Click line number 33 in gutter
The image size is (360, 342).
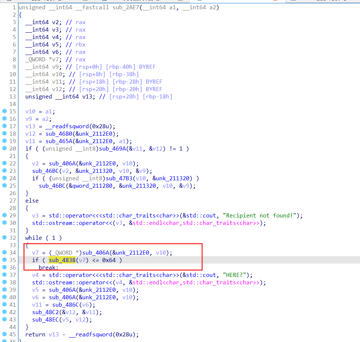pos(13,245)
